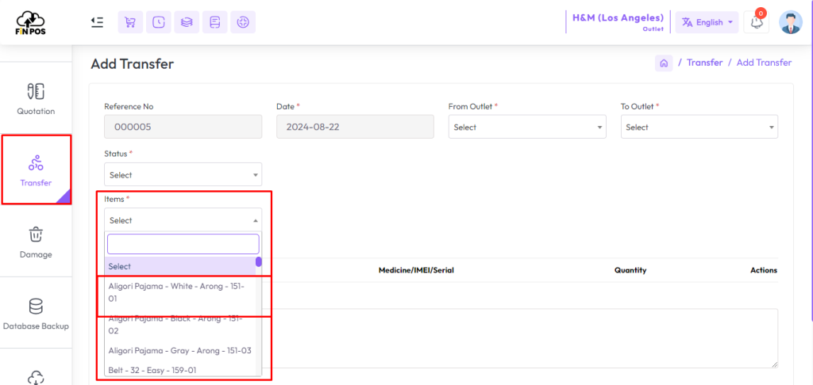Screen dimensions: 813x385
Task: Open the Database Backup sidebar item
Action: coord(36,313)
